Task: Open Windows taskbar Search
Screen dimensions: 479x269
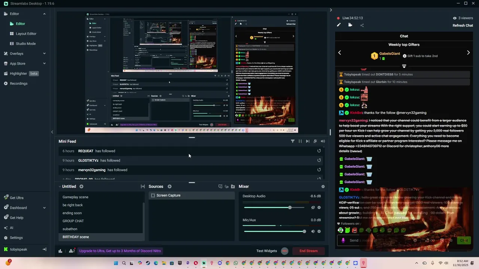Action: pos(124,263)
